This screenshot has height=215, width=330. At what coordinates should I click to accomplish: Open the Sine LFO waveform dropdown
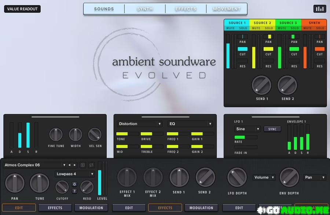(x=247, y=129)
